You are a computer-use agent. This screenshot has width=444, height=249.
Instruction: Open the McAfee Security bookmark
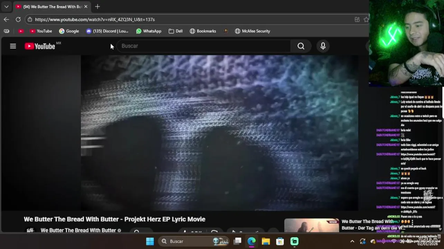pos(252,31)
